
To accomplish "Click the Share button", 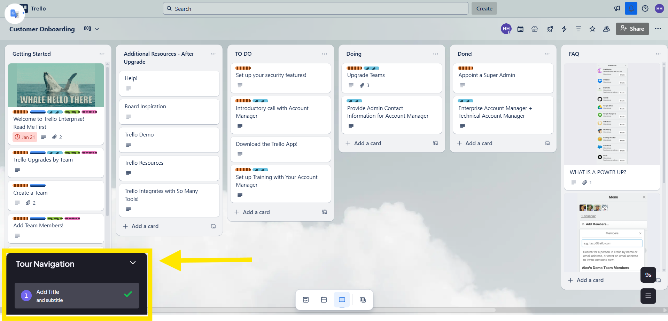I will click(x=632, y=29).
